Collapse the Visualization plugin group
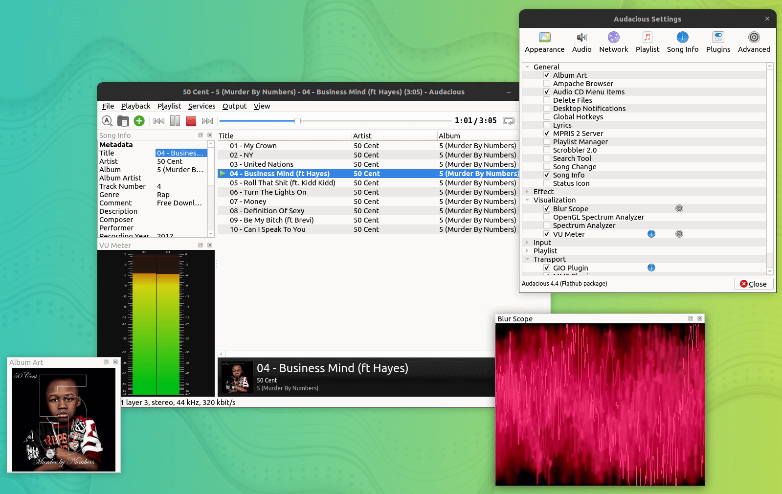Image resolution: width=782 pixels, height=494 pixels. point(527,200)
